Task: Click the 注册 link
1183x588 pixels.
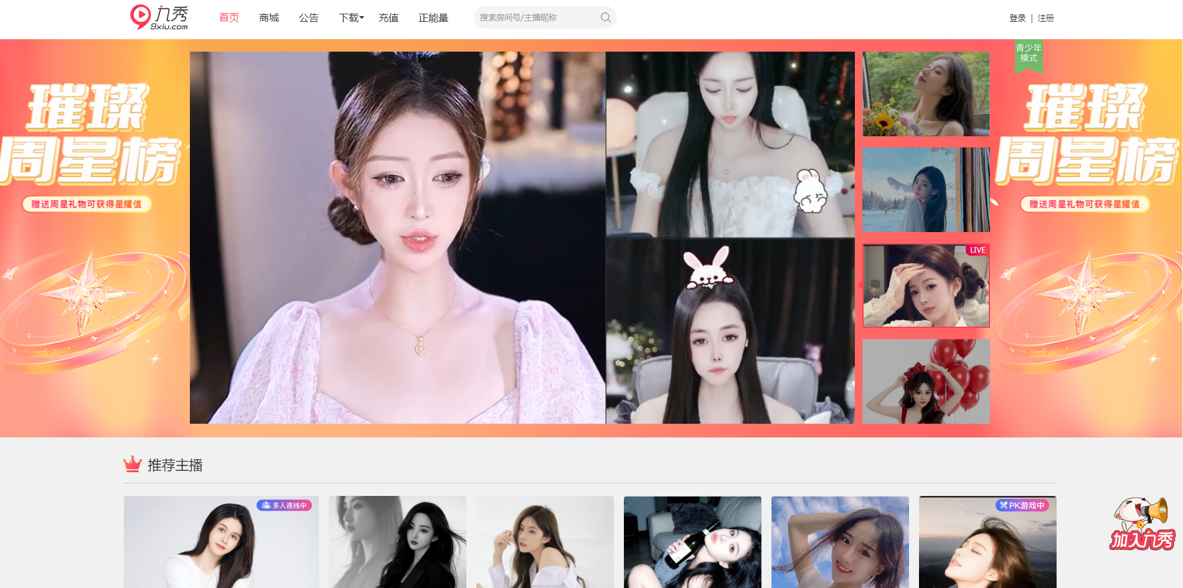Action: tap(1046, 18)
